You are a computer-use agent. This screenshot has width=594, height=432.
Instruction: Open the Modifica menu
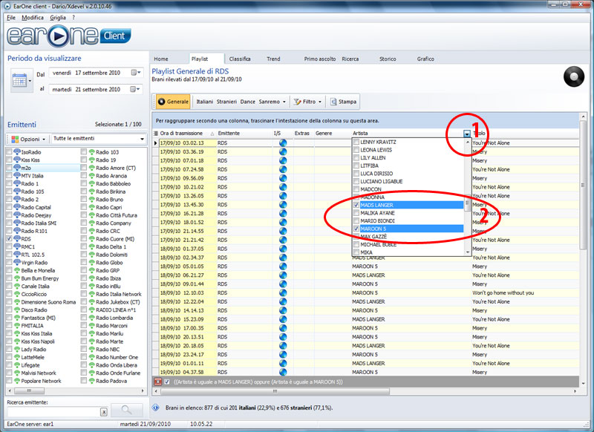(x=33, y=17)
